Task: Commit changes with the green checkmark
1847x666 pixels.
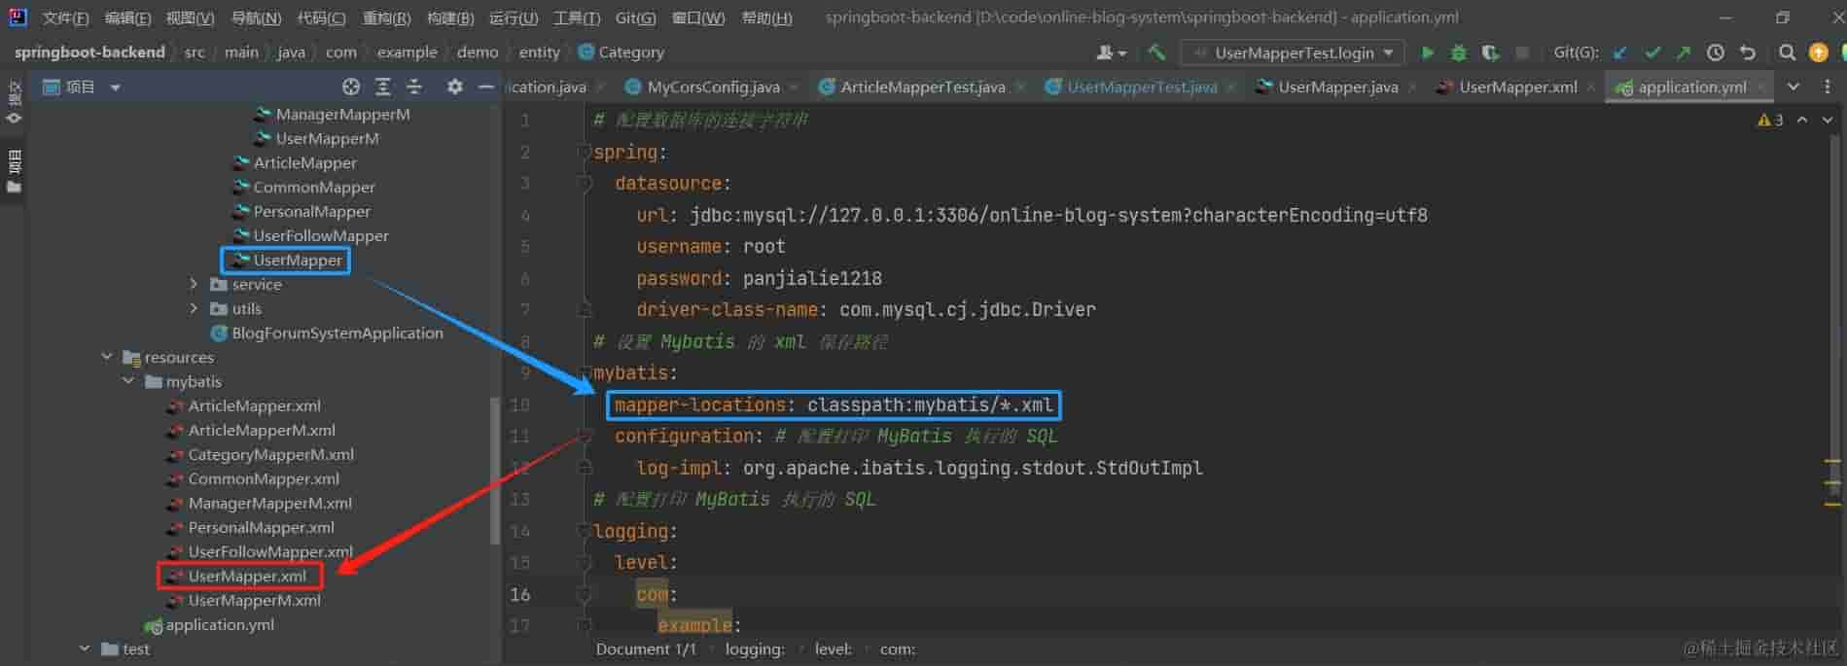Action: coord(1652,53)
